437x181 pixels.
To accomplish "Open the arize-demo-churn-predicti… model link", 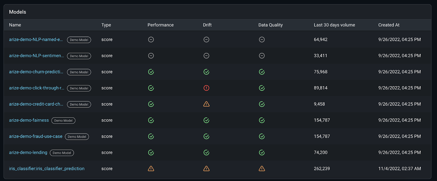I will coord(36,72).
